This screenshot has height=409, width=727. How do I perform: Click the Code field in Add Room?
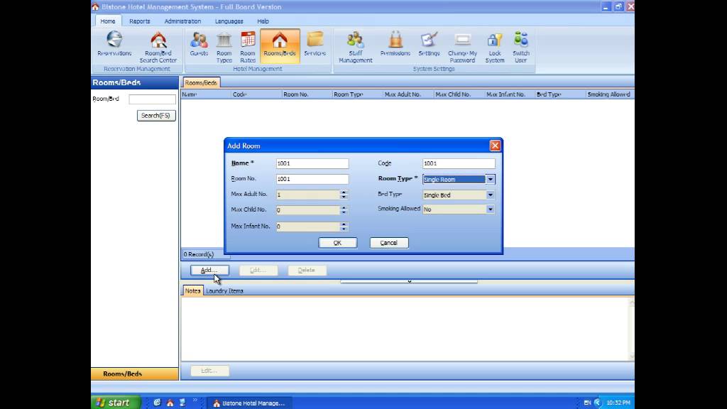(459, 163)
